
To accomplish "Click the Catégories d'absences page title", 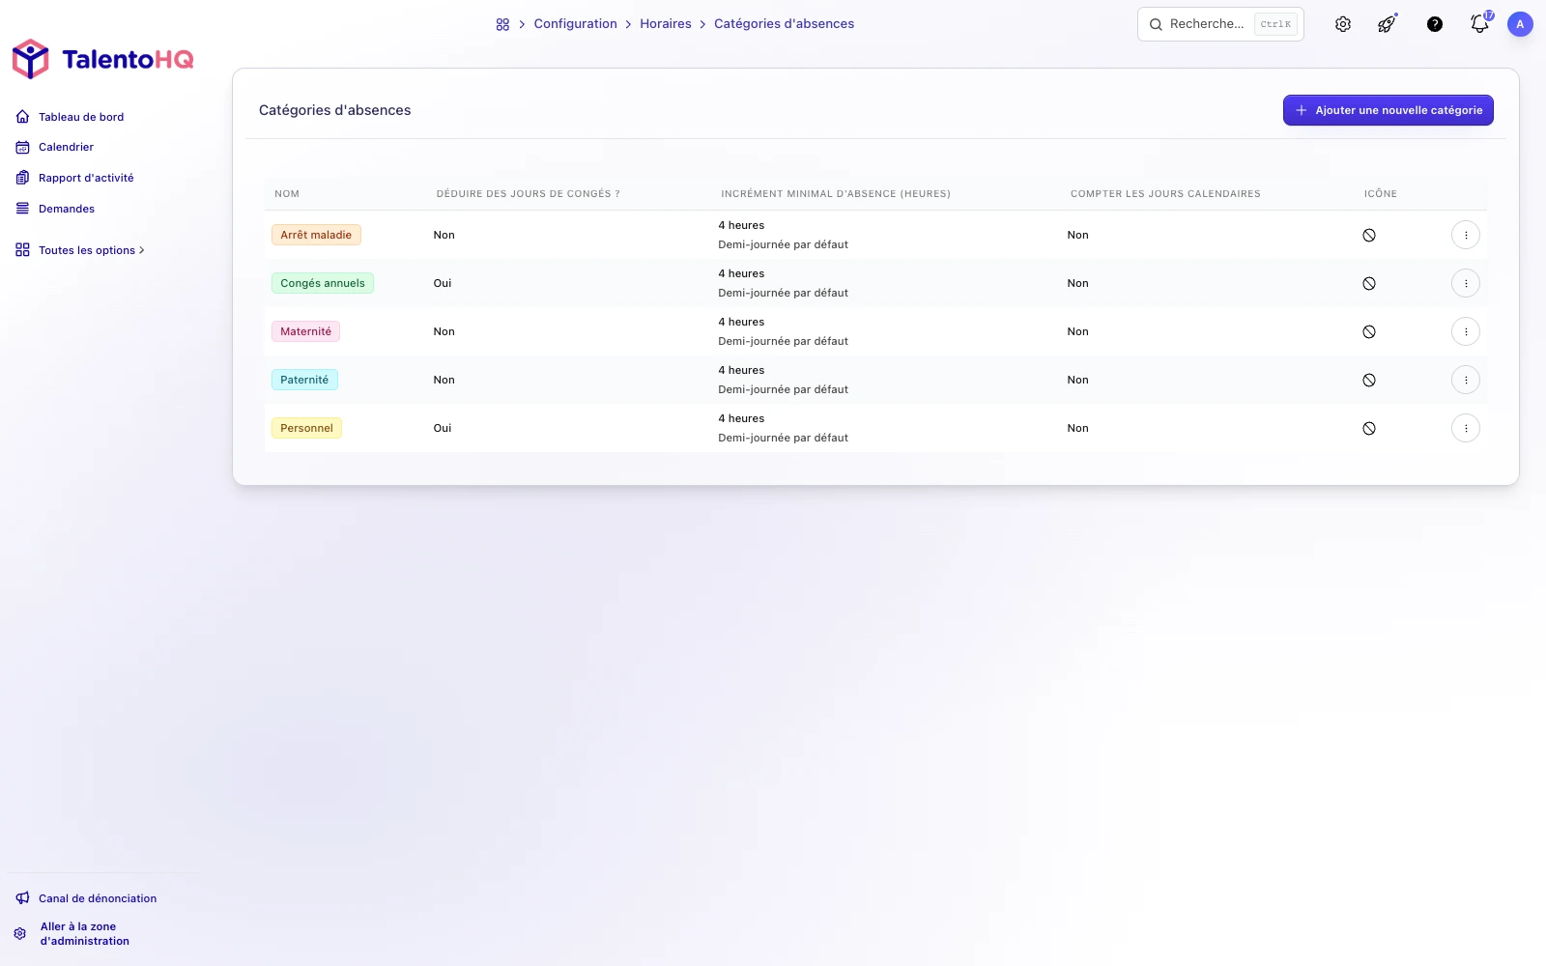I will (x=334, y=110).
